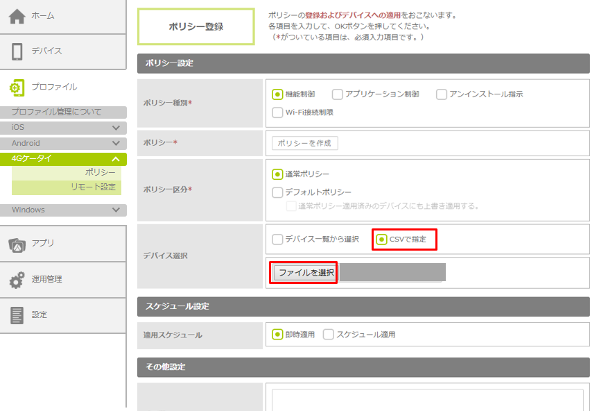599x411 pixels.
Task: Expand the iOS section
Action: (116, 128)
